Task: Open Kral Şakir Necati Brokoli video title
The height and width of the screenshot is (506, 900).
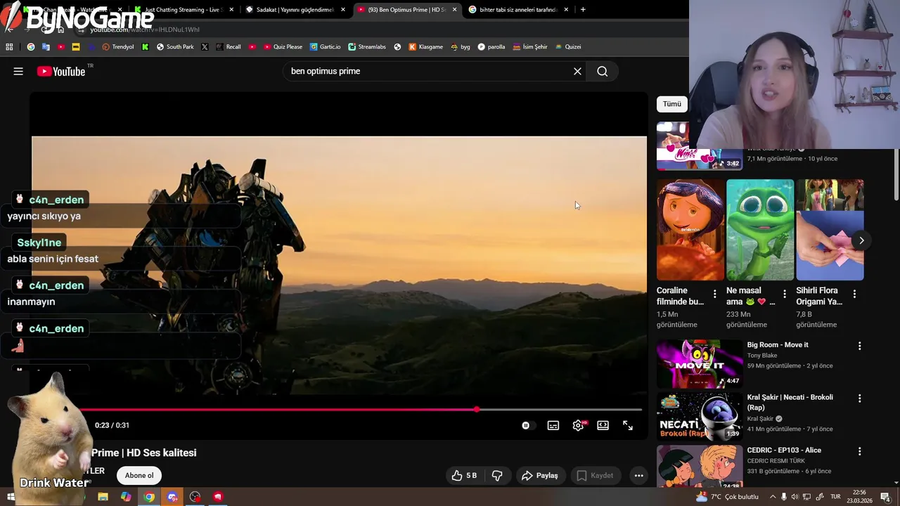Action: 790,402
